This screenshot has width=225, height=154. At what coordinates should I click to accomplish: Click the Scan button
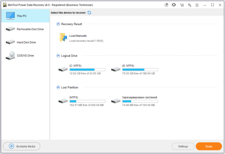[209, 146]
